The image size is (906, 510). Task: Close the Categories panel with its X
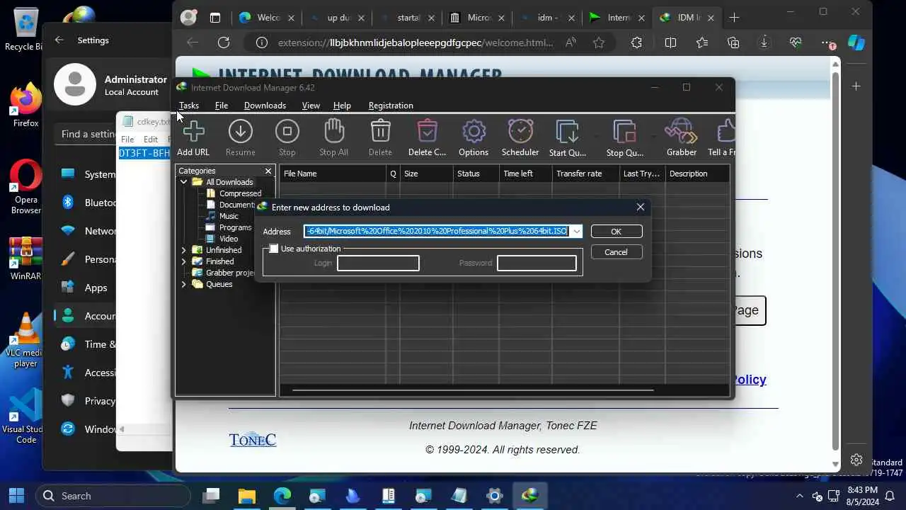click(x=268, y=171)
